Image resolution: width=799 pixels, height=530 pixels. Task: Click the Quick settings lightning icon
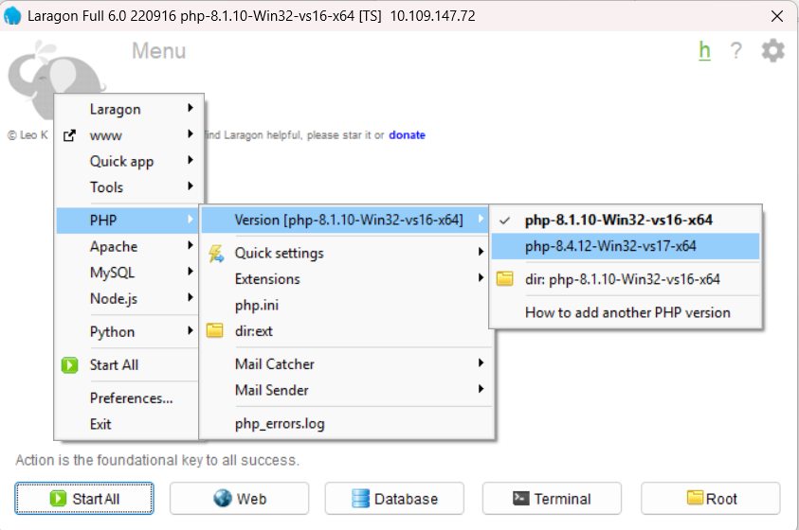pyautogui.click(x=215, y=253)
